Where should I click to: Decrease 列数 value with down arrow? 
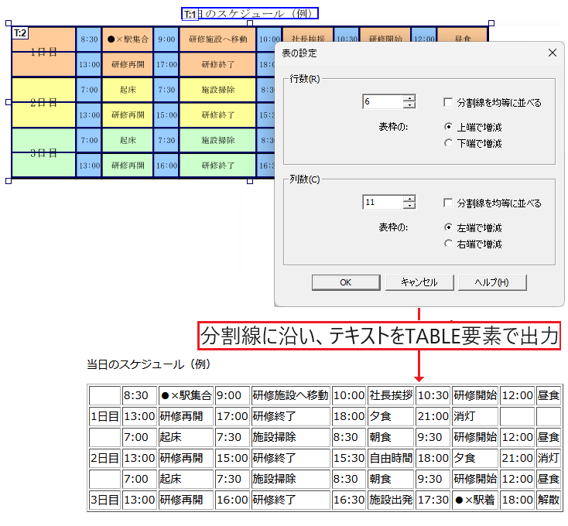click(x=409, y=207)
